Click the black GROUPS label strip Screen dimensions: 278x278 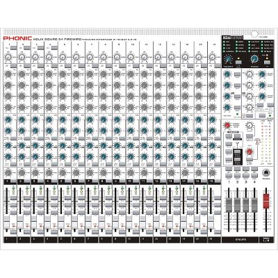[240, 240]
